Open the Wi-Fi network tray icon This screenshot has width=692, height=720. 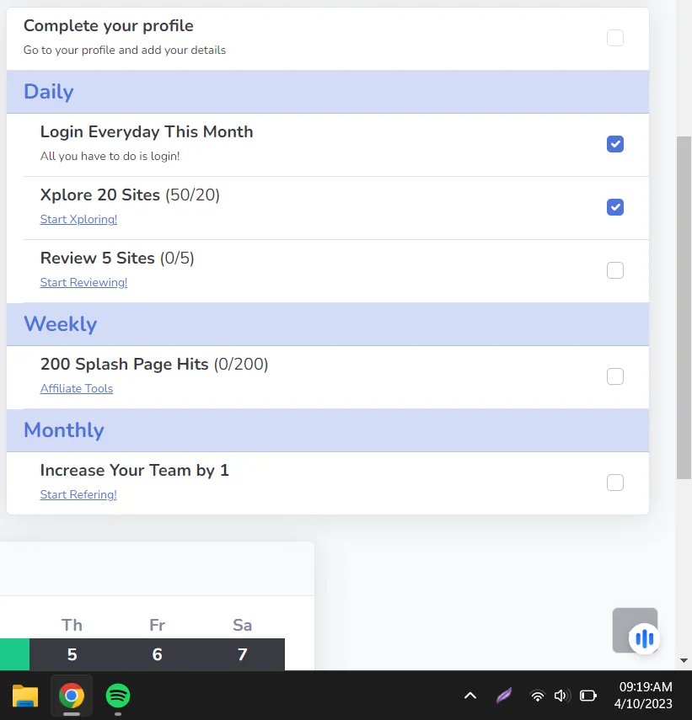coord(537,696)
